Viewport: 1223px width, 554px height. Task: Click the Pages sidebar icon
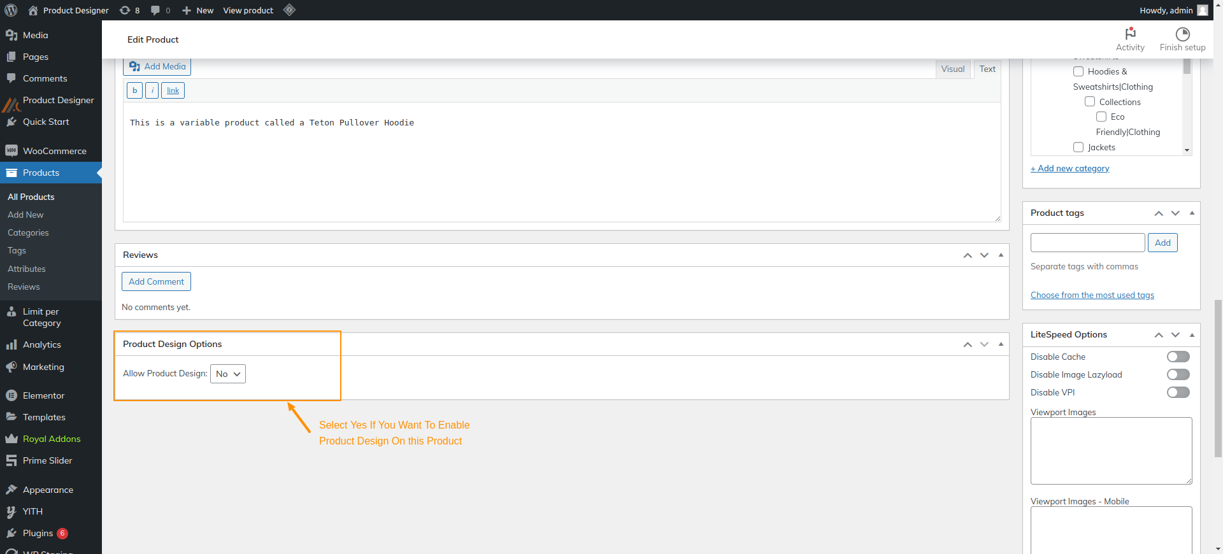[11, 57]
